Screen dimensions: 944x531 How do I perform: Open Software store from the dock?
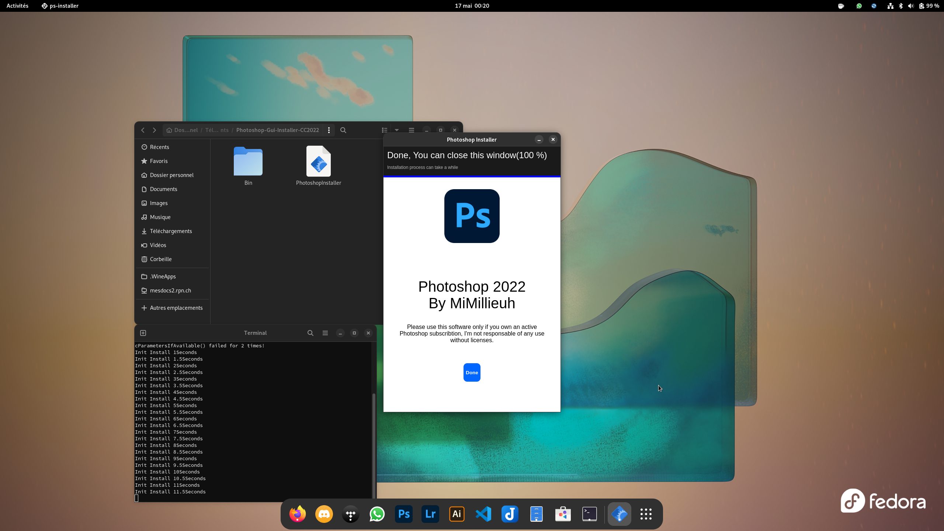coord(563,514)
